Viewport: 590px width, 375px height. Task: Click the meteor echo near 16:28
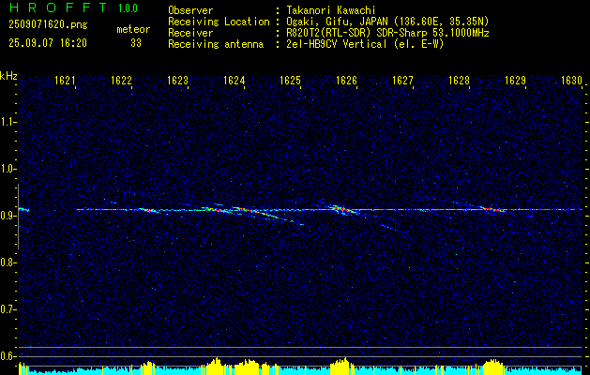click(493, 209)
